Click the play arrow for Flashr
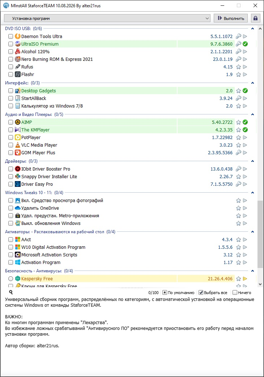Image resolution: width=264 pixels, height=377 pixels. coord(245,75)
